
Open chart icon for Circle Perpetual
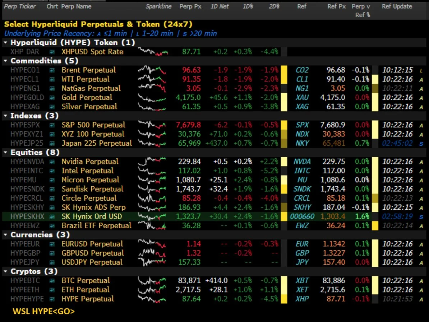click(x=52, y=199)
